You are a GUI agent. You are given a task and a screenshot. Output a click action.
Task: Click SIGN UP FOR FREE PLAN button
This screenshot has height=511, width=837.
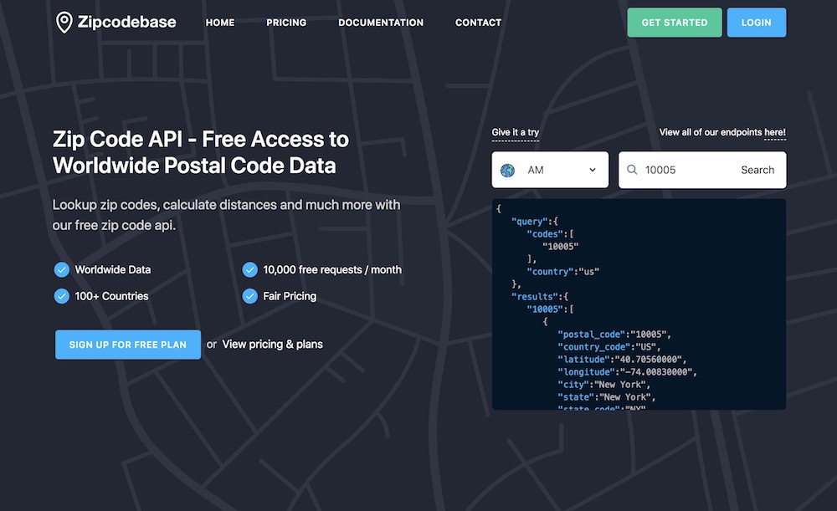128,345
